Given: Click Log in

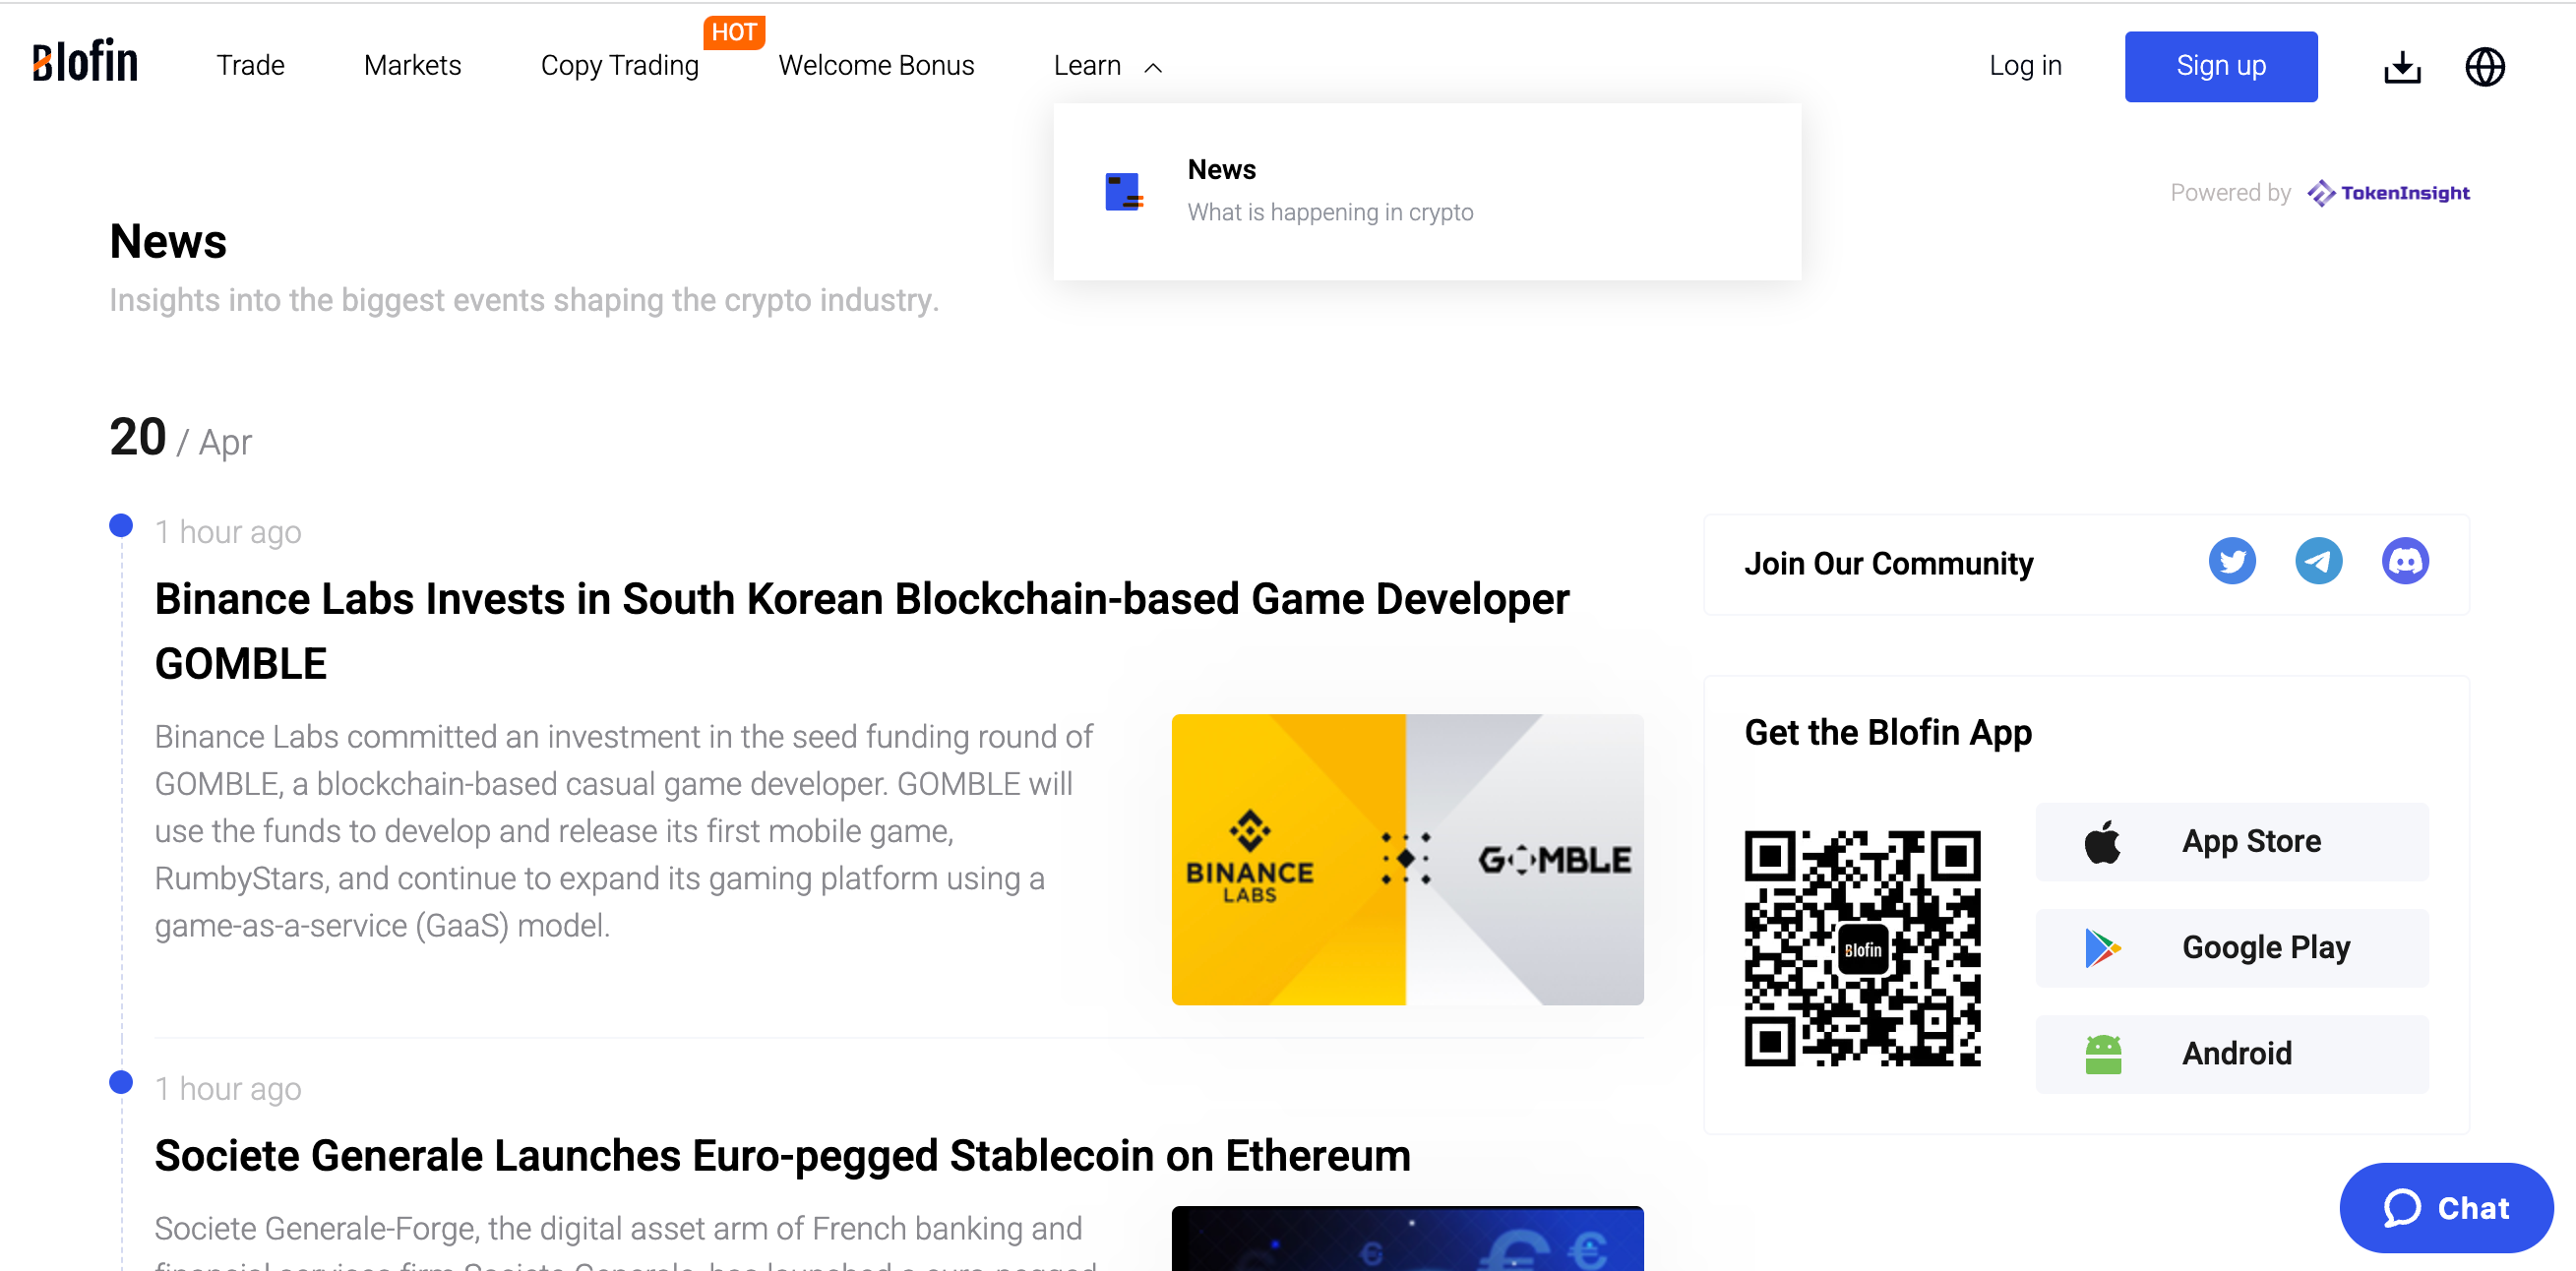Looking at the screenshot, I should tap(2024, 66).
